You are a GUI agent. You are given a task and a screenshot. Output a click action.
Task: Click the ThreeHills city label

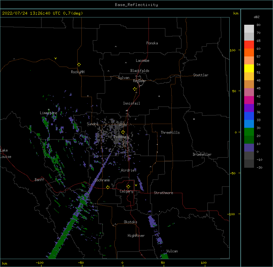point(170,133)
